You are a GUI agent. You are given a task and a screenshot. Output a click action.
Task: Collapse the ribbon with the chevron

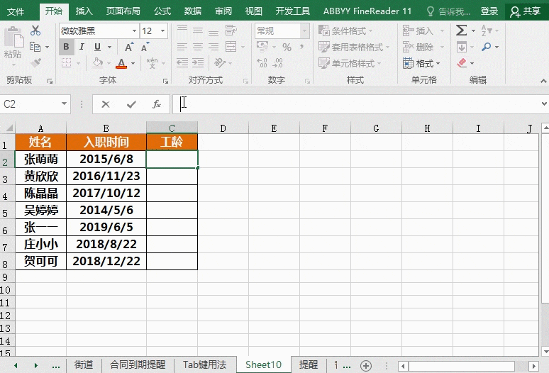click(x=543, y=81)
